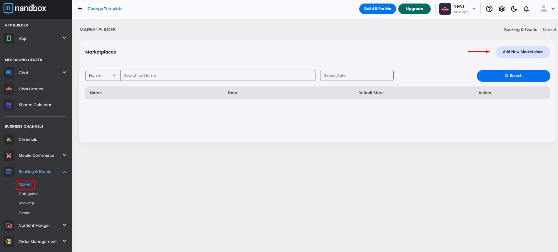Toggle sidebar with hamburger menu icon

[x=80, y=9]
